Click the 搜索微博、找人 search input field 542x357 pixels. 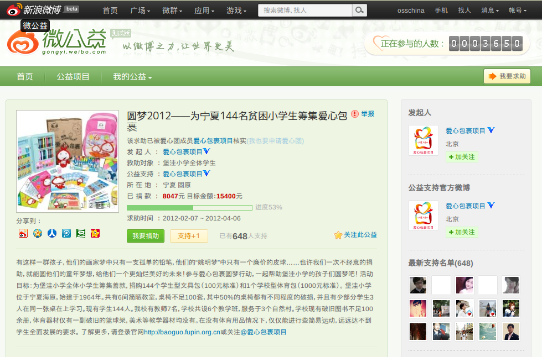point(305,11)
